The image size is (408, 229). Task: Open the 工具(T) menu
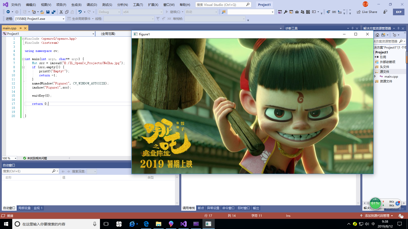138,5
